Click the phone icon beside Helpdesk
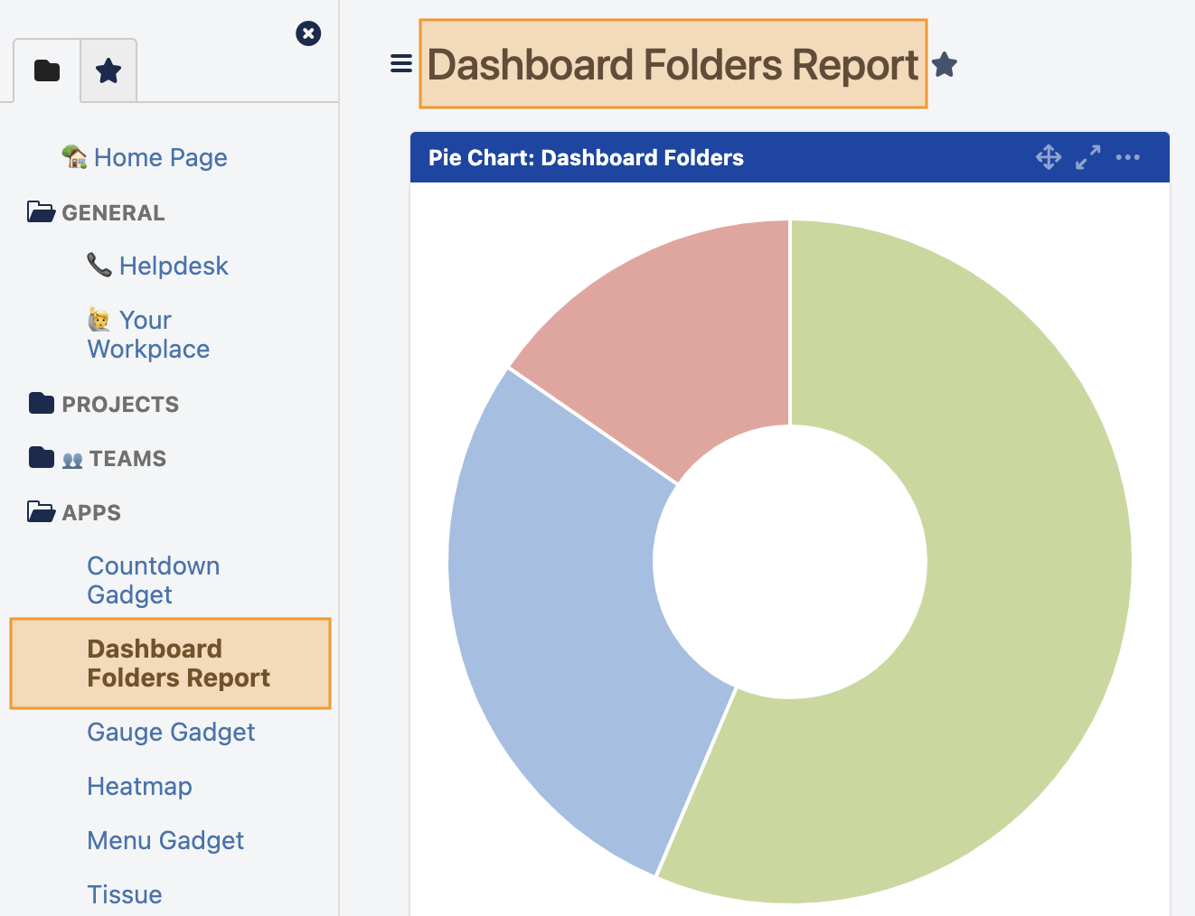Screen dimensions: 1195x916 coord(99,264)
